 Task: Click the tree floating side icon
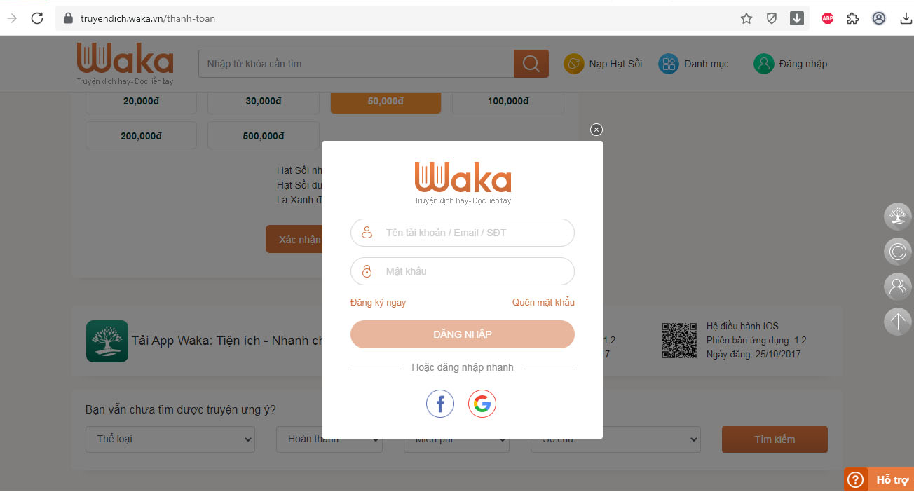pos(898,217)
